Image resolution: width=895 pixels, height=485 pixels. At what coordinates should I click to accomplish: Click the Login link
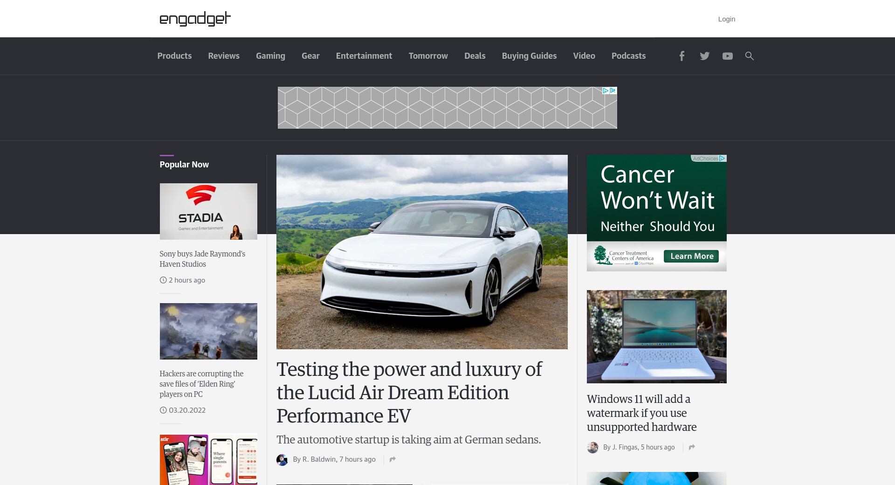pyautogui.click(x=726, y=19)
